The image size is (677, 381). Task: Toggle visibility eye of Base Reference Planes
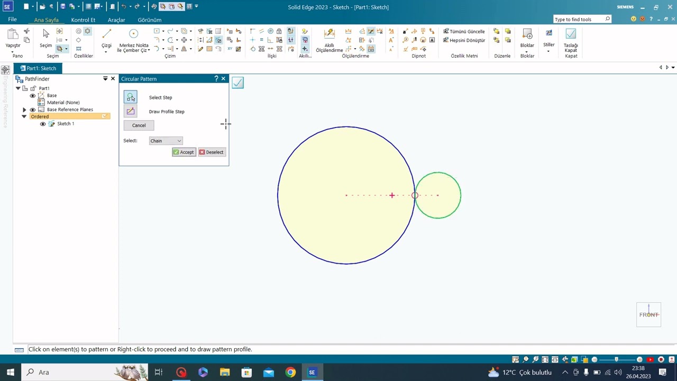[x=32, y=110]
